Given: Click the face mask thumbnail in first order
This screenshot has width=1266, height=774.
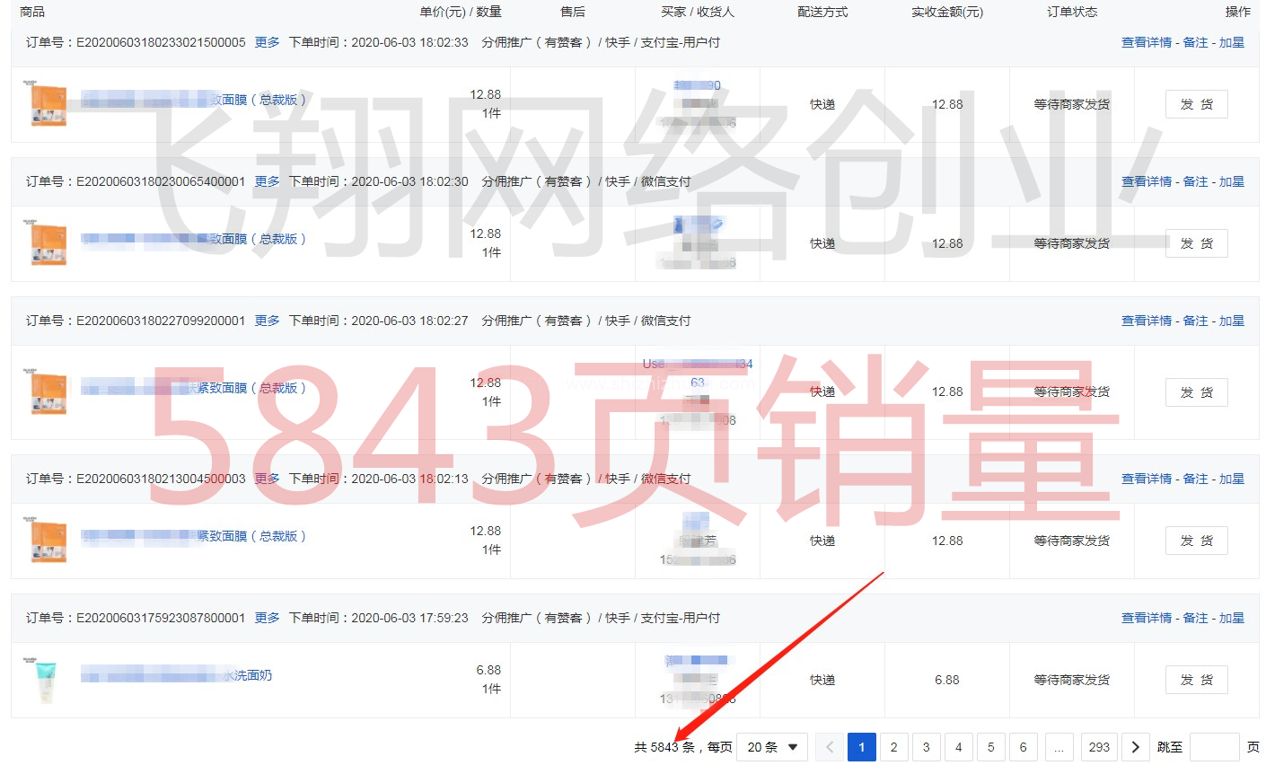Looking at the screenshot, I should click(48, 105).
